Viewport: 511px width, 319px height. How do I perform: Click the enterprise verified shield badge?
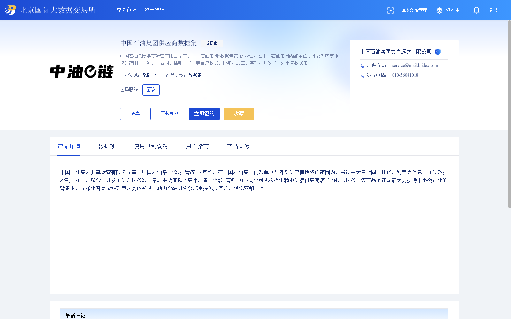438,52
